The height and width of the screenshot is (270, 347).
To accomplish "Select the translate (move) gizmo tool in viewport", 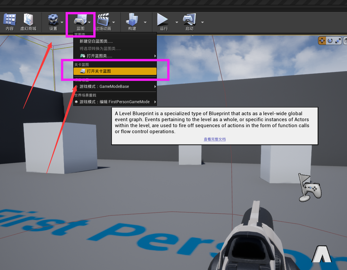I will coord(322,41).
